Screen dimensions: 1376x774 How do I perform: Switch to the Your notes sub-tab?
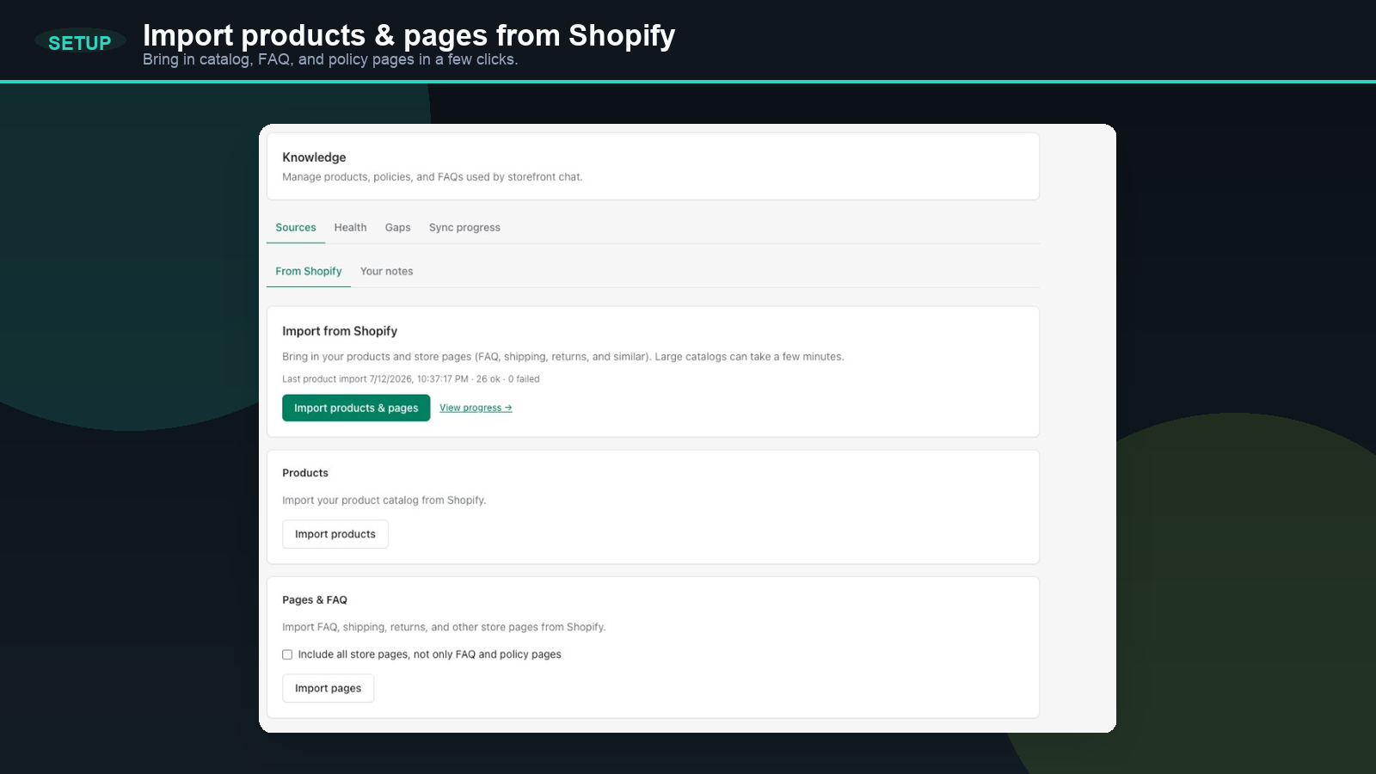386,272
